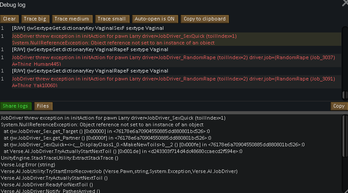Select the Trace big option
348x193 pixels.
35,19
